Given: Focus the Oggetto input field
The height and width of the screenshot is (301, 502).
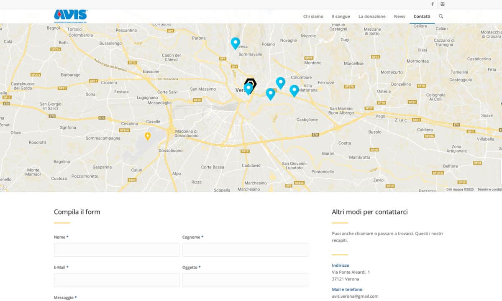Looking at the screenshot, I should [x=245, y=280].
